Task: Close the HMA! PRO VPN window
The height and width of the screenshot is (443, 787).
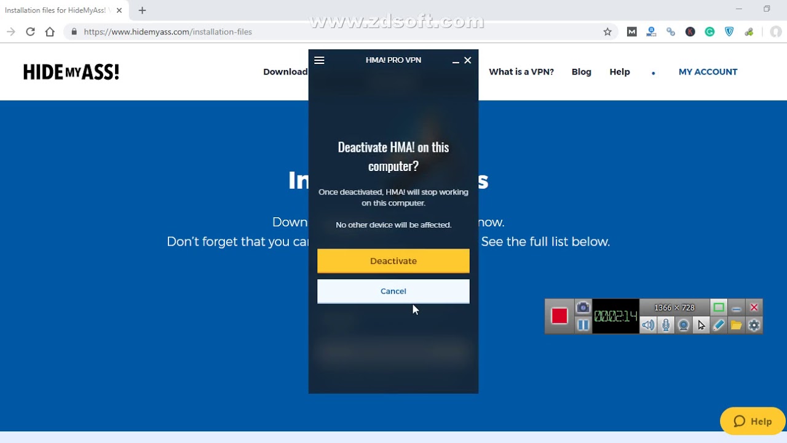Action: [468, 60]
